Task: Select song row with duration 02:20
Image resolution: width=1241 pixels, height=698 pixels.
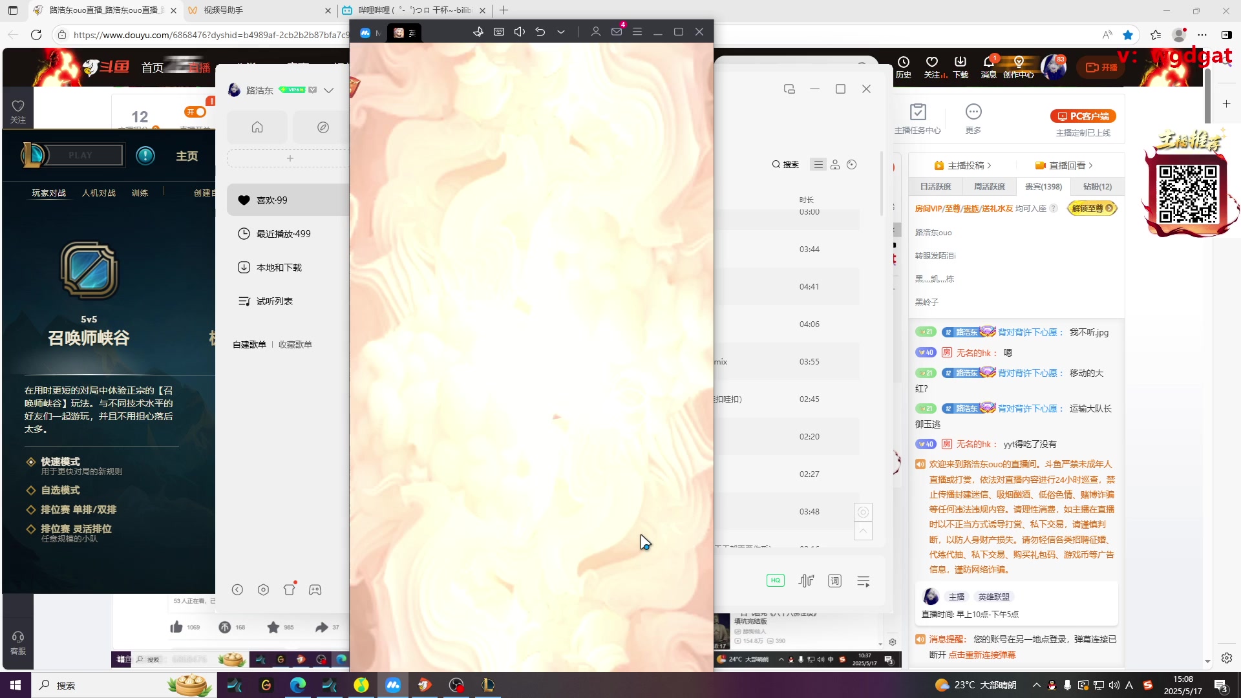Action: (x=787, y=437)
